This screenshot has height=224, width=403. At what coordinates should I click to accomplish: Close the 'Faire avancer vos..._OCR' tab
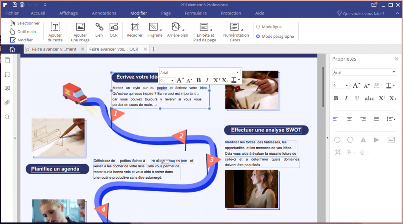145,49
